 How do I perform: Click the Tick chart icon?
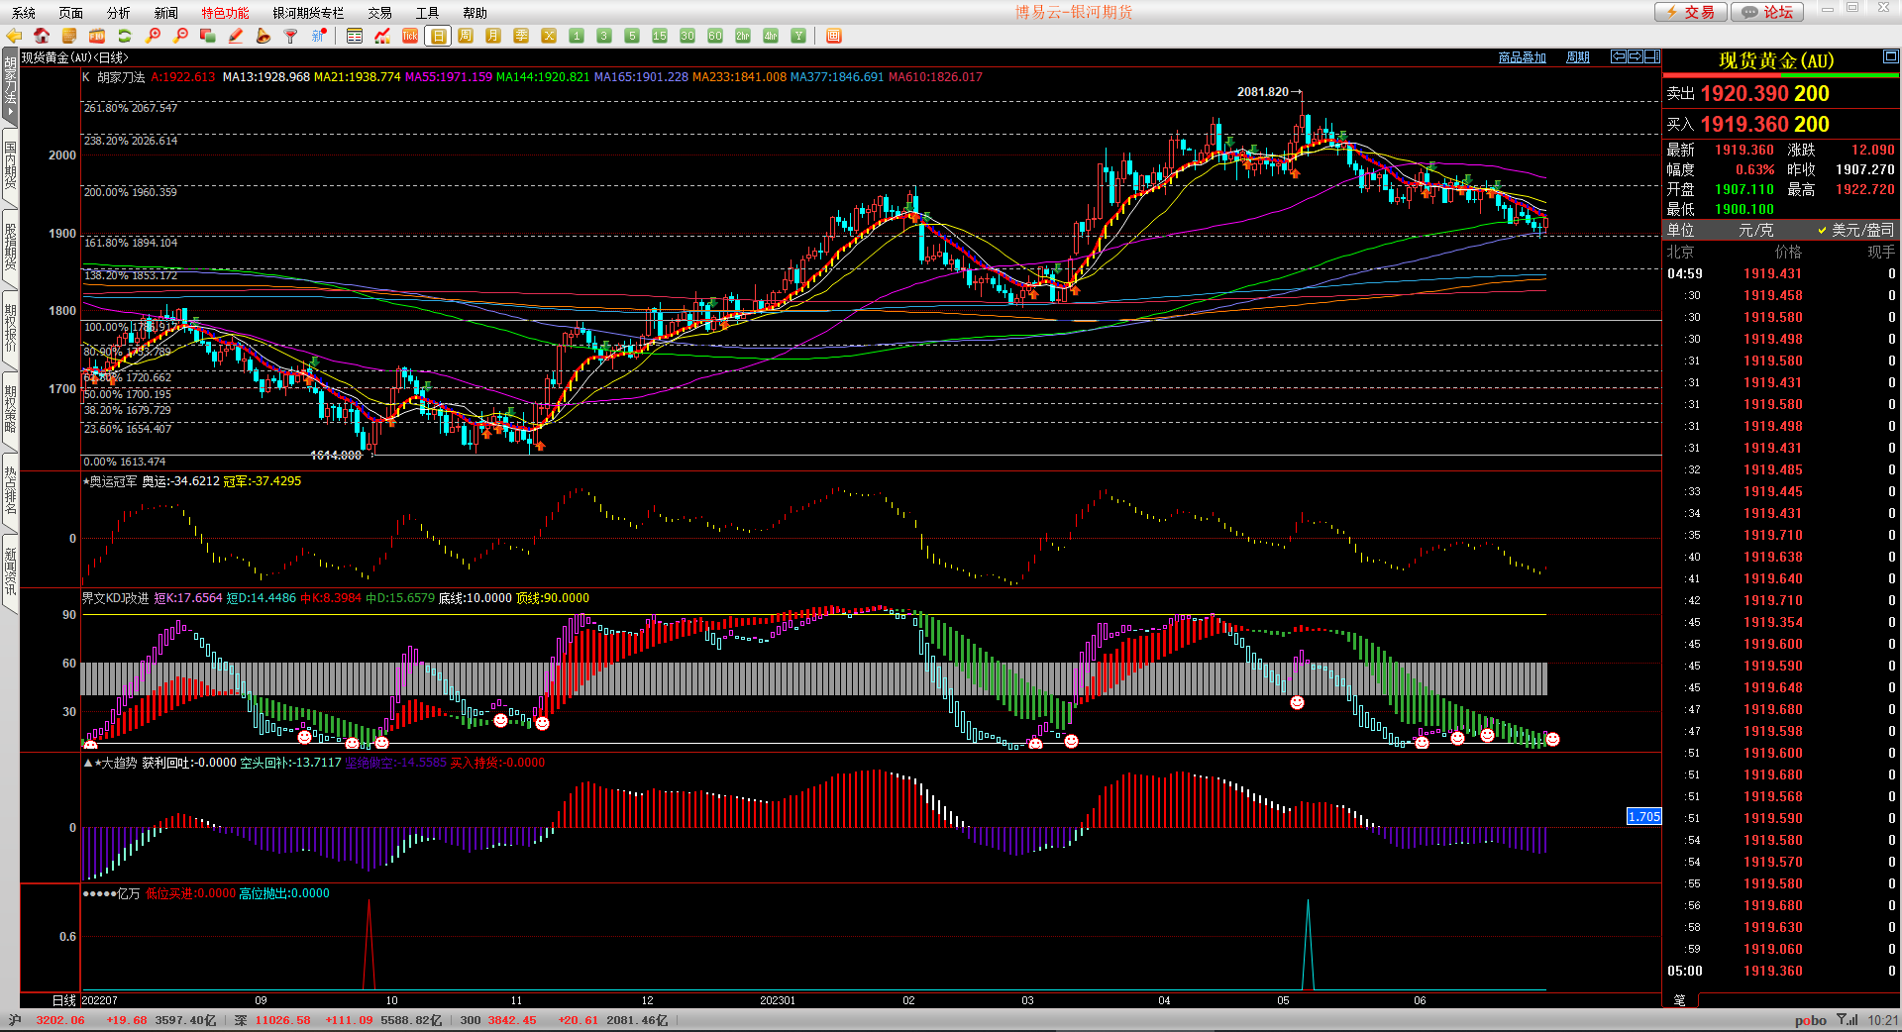pos(410,36)
